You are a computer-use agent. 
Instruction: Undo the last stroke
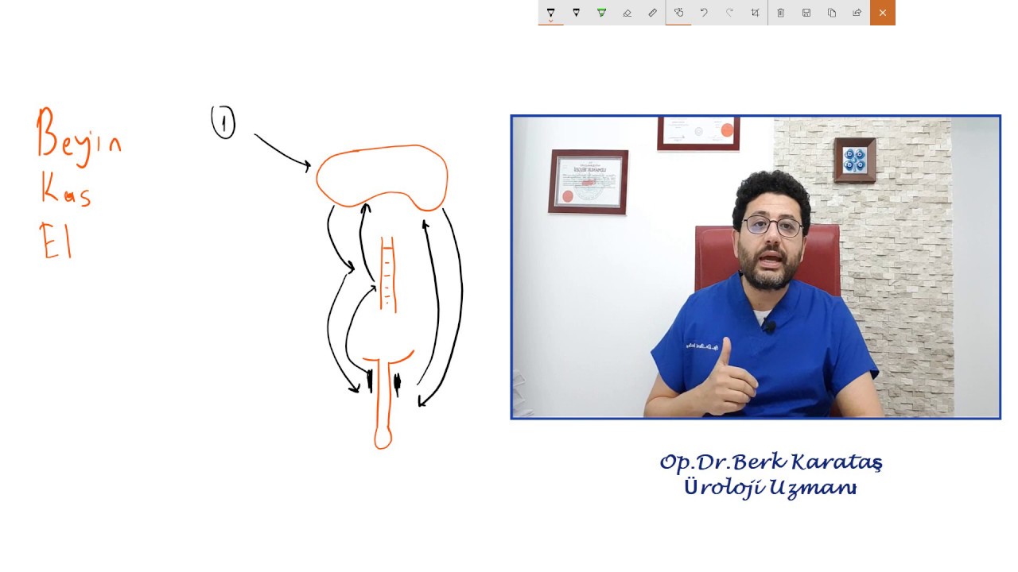[x=704, y=13]
